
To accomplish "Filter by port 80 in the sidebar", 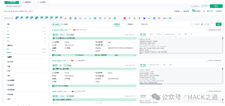I will click(7, 28).
